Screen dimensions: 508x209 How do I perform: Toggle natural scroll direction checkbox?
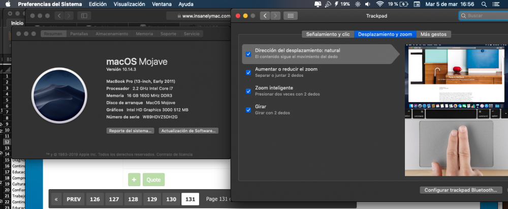[248, 54]
